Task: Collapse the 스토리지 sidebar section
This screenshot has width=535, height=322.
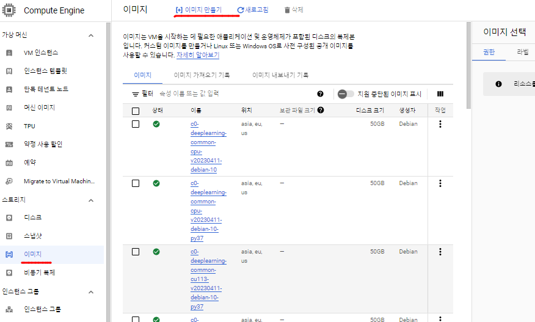Action: click(91, 200)
